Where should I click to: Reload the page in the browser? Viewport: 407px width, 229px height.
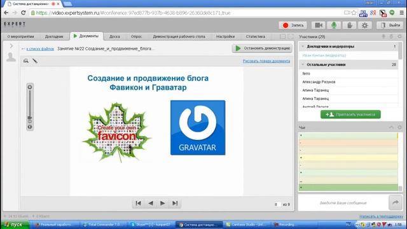click(23, 13)
